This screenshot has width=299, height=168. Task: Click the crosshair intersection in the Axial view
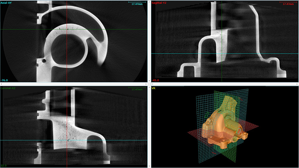click(x=67, y=29)
